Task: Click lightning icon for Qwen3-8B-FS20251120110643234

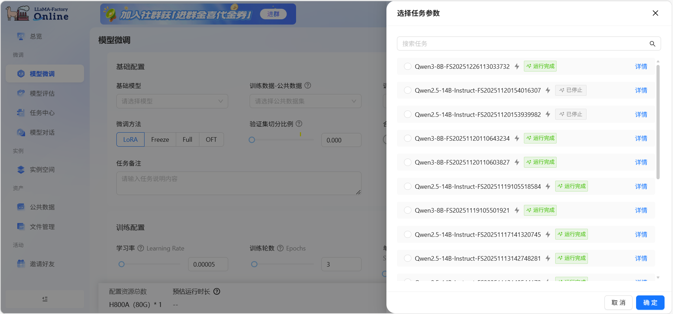Action: pyautogui.click(x=517, y=138)
